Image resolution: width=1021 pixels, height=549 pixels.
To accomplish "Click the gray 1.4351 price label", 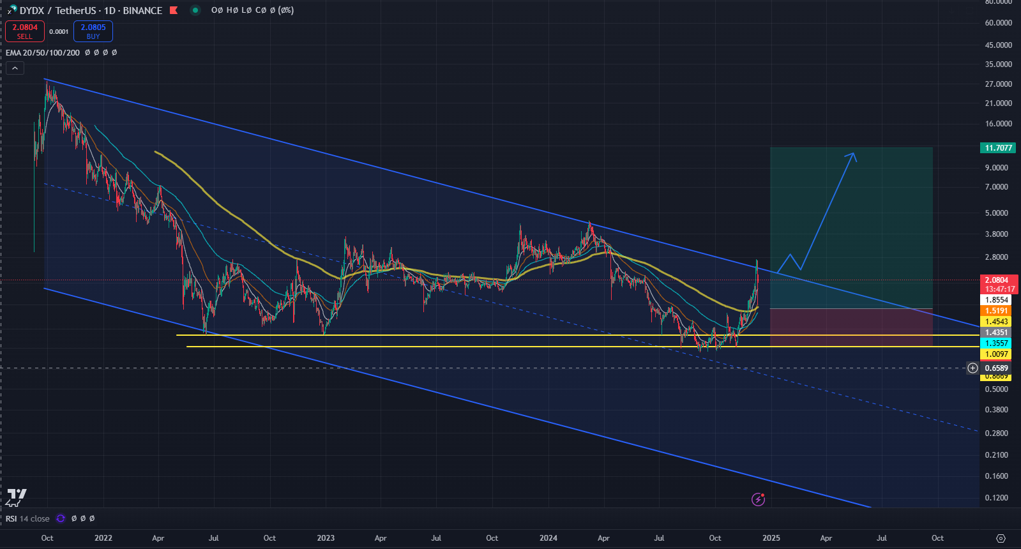I will click(996, 333).
